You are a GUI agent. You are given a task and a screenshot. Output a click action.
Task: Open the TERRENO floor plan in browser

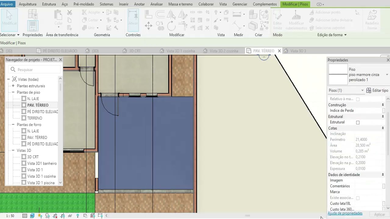[x=35, y=118]
